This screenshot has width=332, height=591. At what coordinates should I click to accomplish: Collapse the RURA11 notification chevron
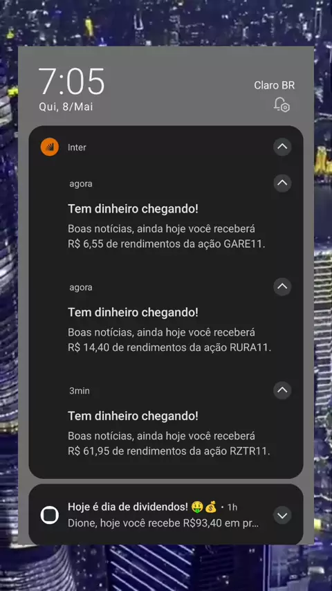click(282, 287)
